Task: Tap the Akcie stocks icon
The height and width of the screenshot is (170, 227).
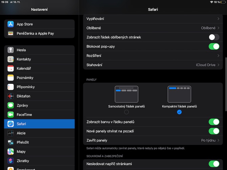Action: [x=11, y=133]
